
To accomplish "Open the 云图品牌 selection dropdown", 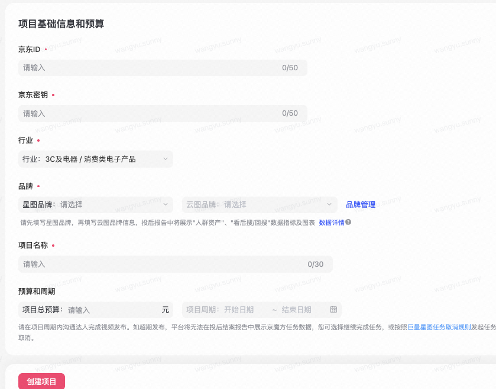I will coord(260,205).
